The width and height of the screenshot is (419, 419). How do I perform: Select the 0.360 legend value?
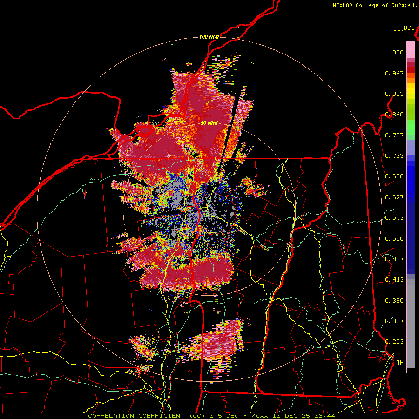click(394, 301)
